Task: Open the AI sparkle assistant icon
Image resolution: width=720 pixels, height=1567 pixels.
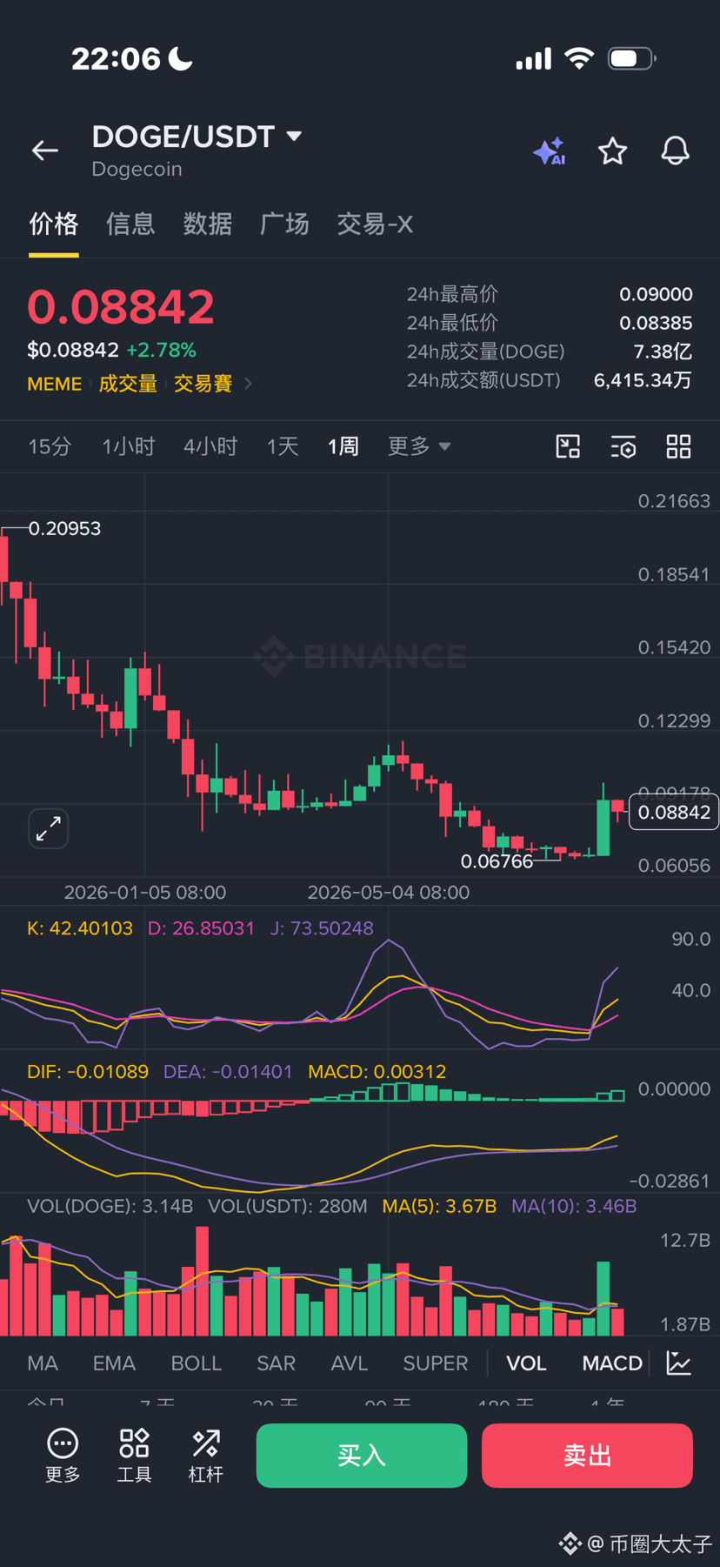Action: pos(550,151)
